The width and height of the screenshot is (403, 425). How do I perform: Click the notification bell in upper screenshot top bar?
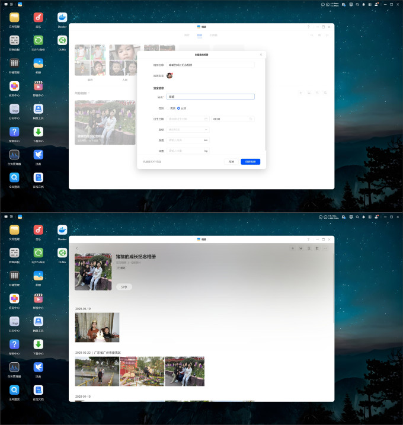(364, 4)
